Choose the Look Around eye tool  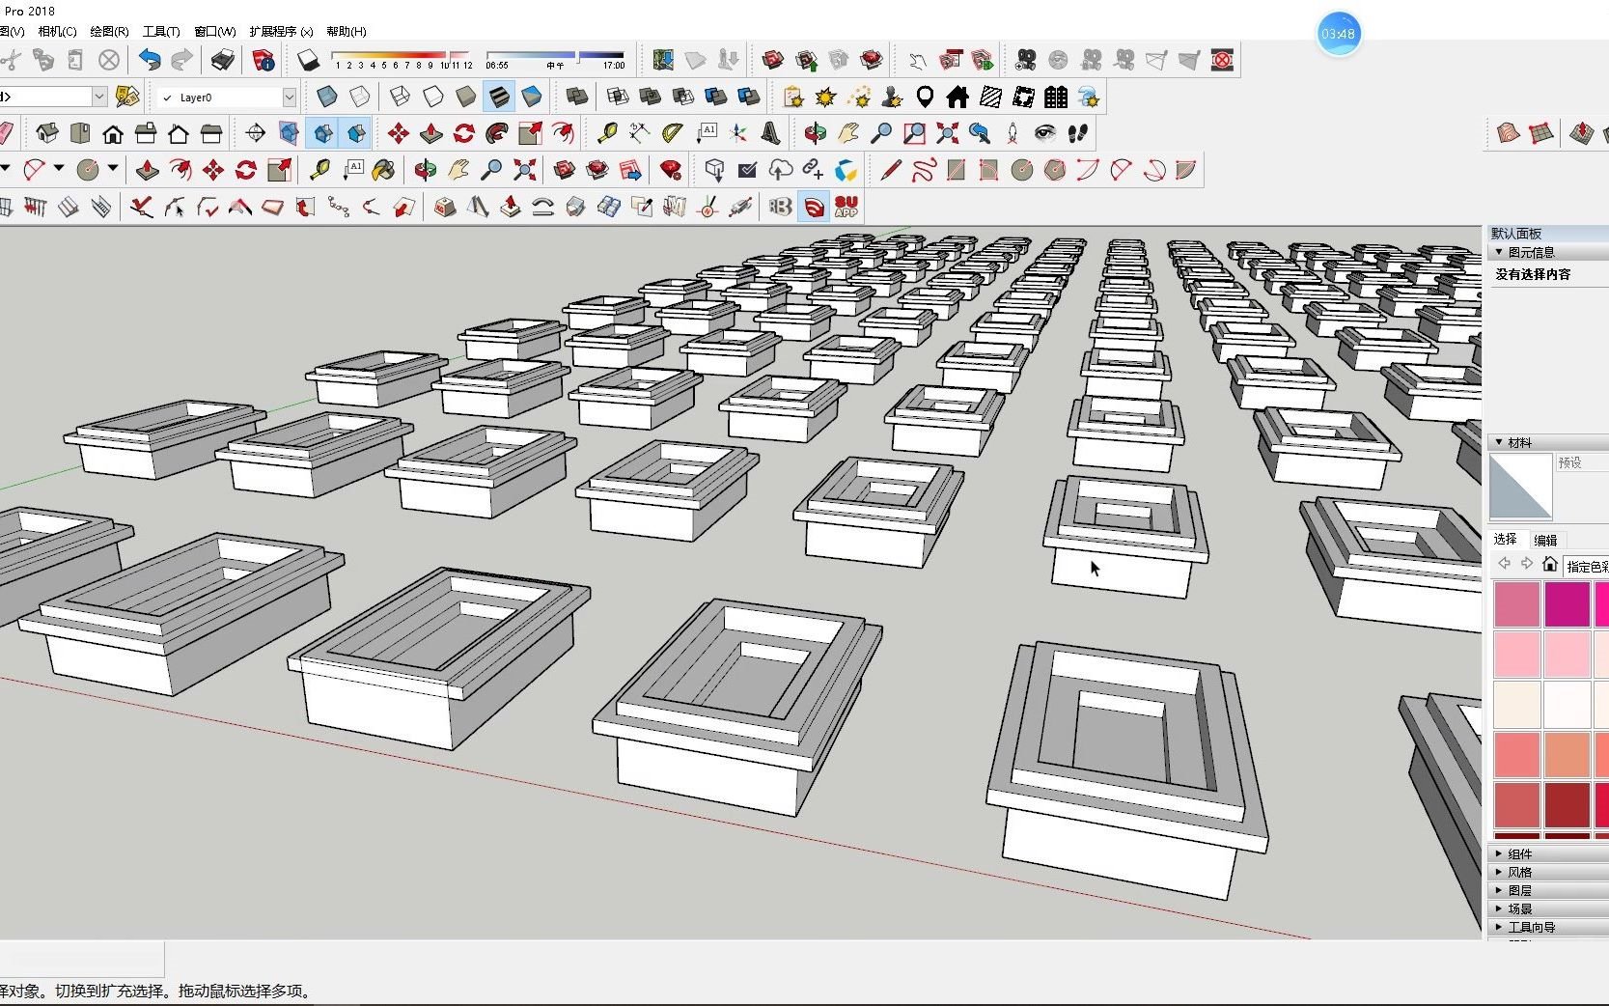pyautogui.click(x=1044, y=133)
